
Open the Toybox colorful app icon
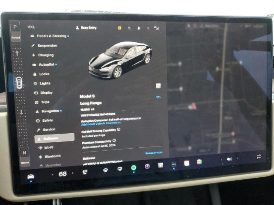[x=200, y=162]
